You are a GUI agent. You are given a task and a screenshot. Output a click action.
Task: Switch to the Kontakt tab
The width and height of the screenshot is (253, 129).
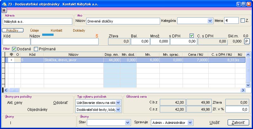(56, 30)
